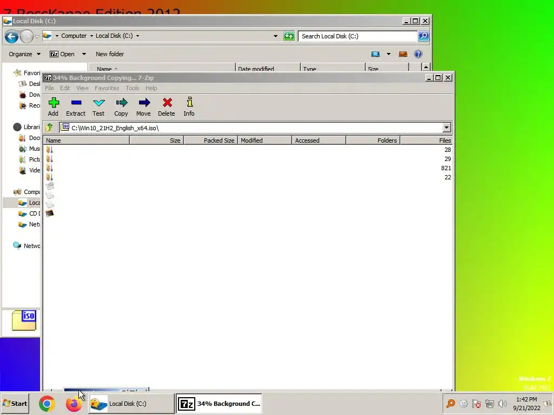The height and width of the screenshot is (415, 554).
Task: Click the network tray icon
Action: tap(489, 403)
